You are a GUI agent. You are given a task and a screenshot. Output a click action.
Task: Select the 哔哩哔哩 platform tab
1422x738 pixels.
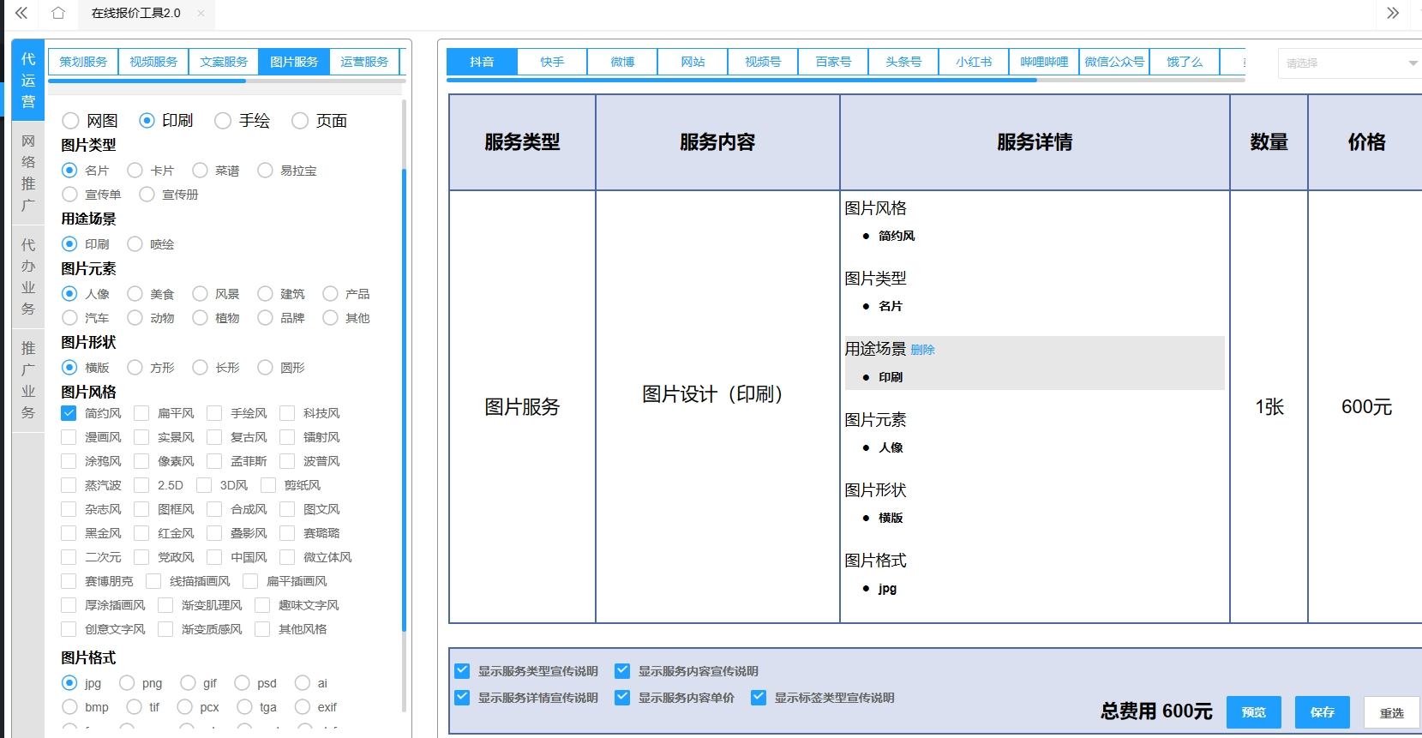pyautogui.click(x=1044, y=62)
